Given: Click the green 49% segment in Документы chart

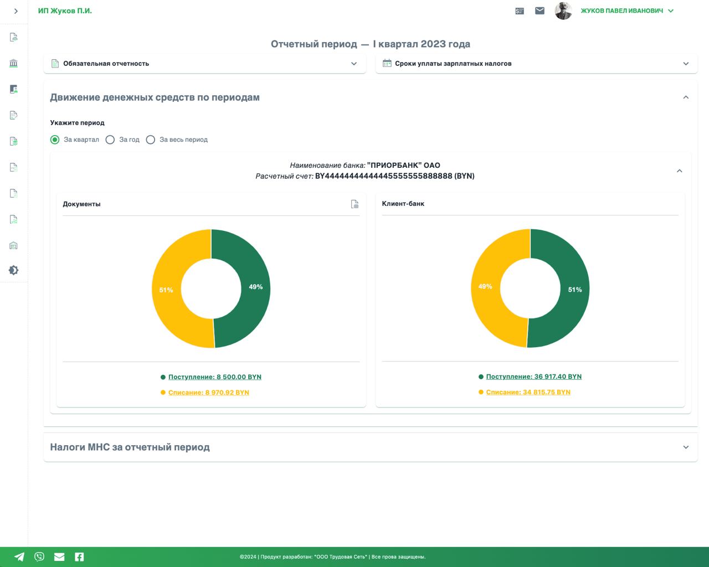Looking at the screenshot, I should (x=255, y=287).
